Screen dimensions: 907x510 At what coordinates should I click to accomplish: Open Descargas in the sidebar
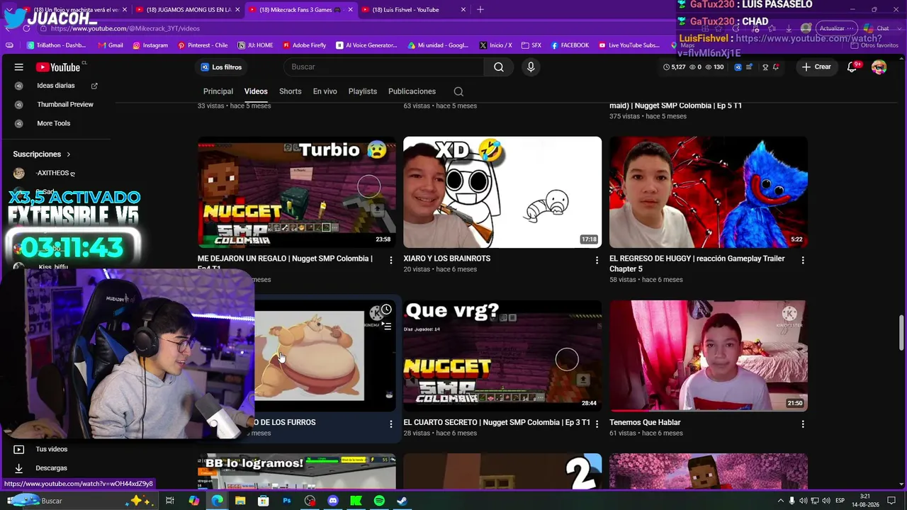coord(52,468)
